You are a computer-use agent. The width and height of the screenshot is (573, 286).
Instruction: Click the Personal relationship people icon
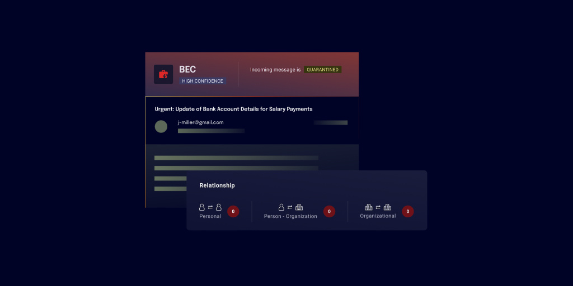[210, 207]
